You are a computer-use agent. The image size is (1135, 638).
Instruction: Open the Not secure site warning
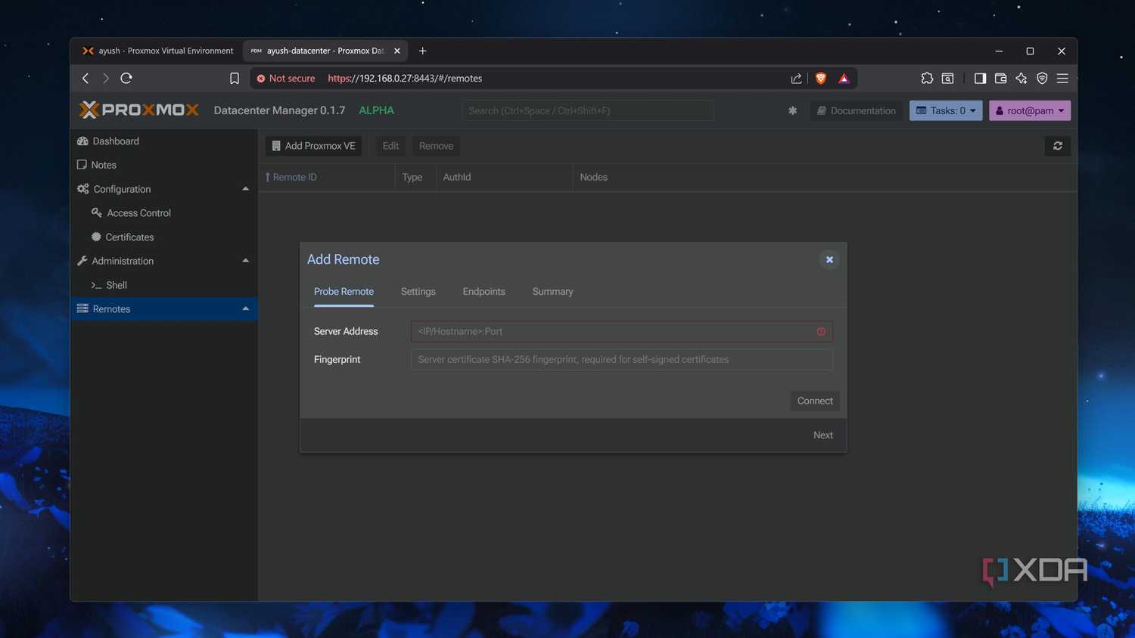tap(285, 79)
